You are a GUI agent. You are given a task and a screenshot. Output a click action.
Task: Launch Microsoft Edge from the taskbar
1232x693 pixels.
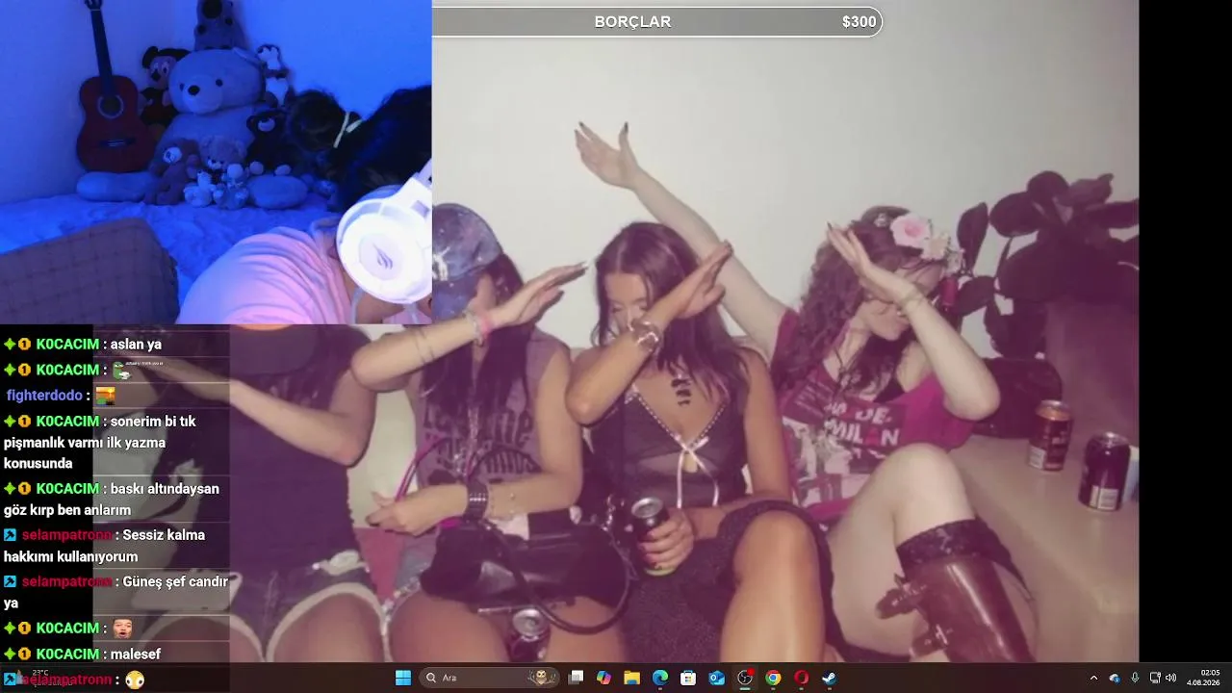[660, 678]
